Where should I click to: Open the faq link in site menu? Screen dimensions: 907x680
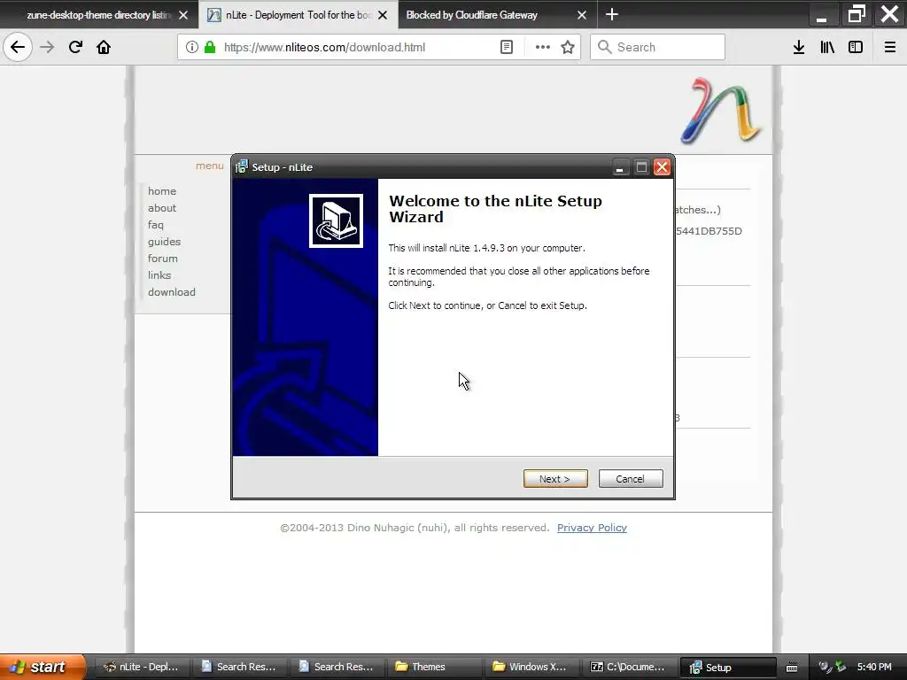tap(156, 225)
